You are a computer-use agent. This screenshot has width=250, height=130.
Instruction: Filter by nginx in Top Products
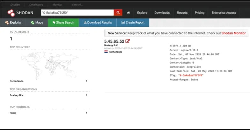coord(13,113)
